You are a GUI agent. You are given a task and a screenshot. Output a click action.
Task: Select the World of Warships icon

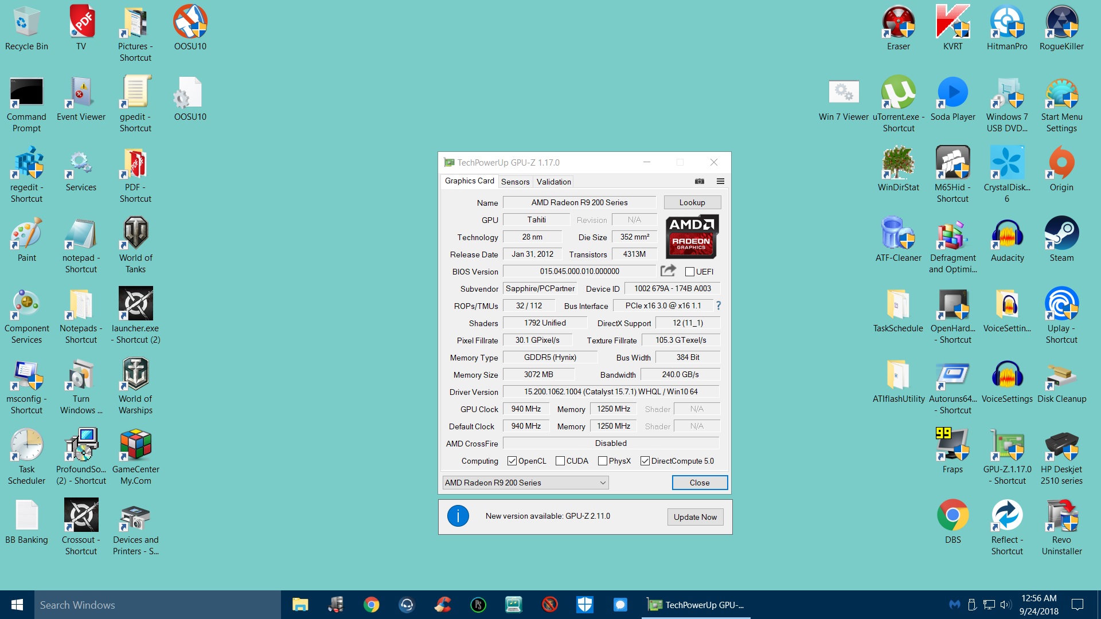point(135,385)
